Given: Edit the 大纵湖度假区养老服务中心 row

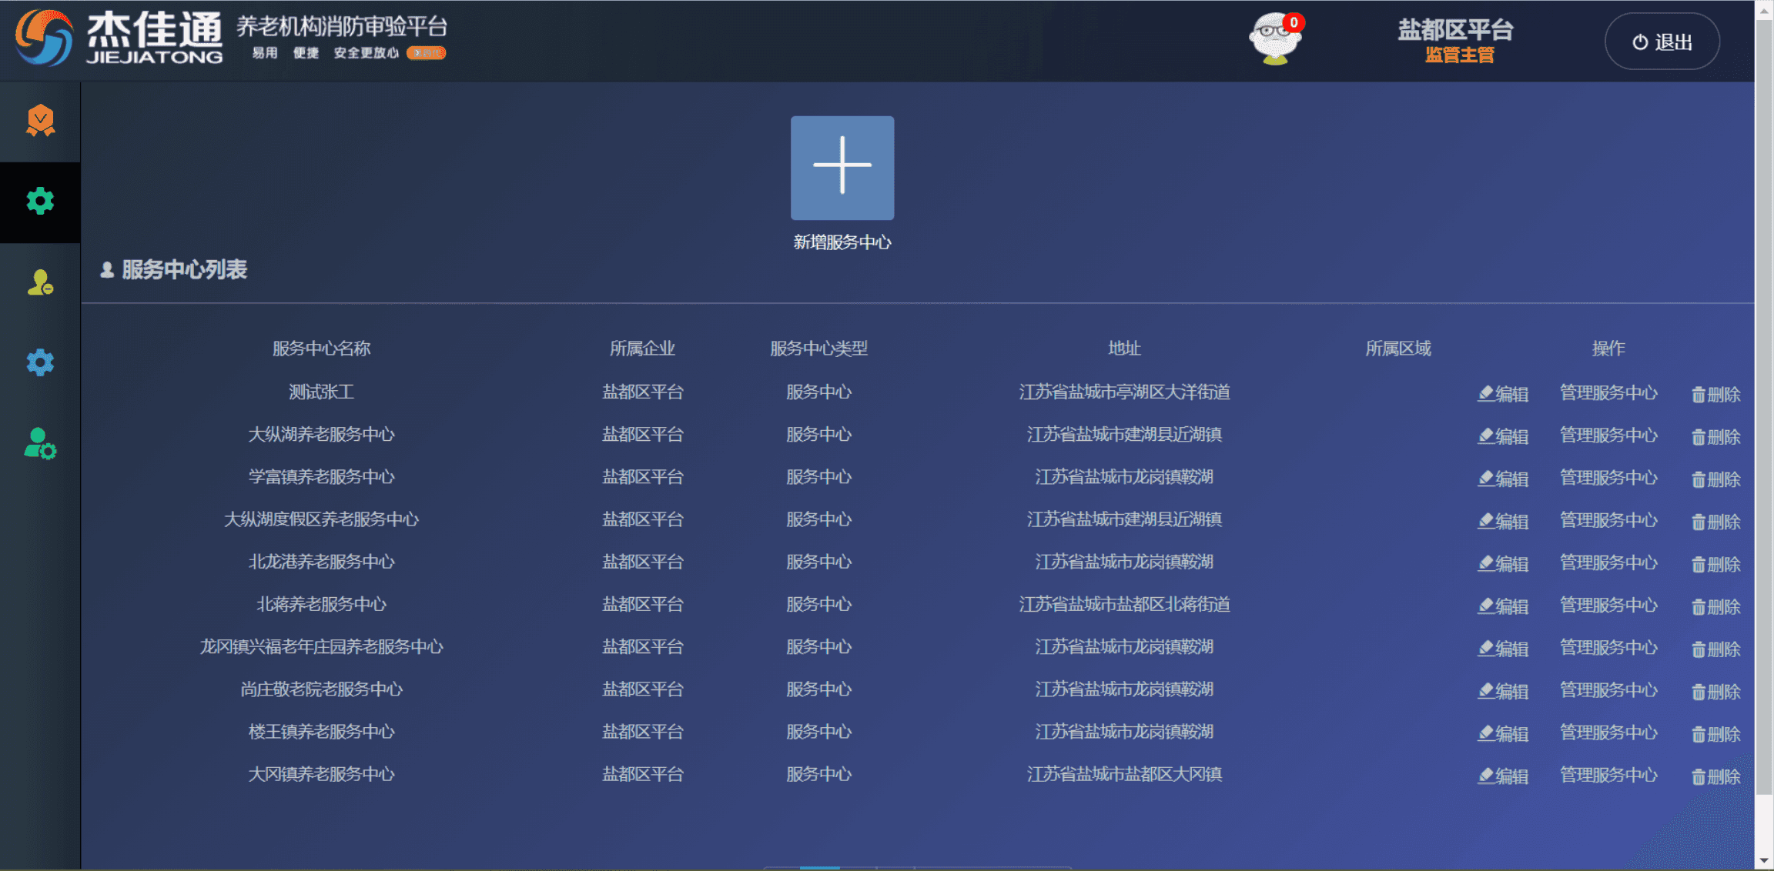Looking at the screenshot, I should pyautogui.click(x=1503, y=521).
